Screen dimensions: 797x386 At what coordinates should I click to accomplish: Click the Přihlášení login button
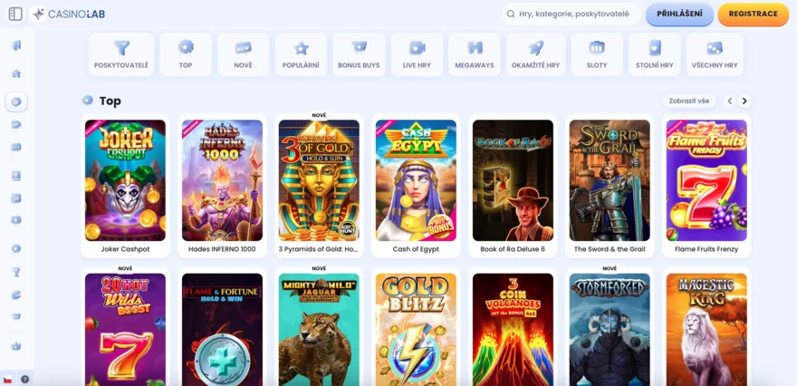(679, 14)
